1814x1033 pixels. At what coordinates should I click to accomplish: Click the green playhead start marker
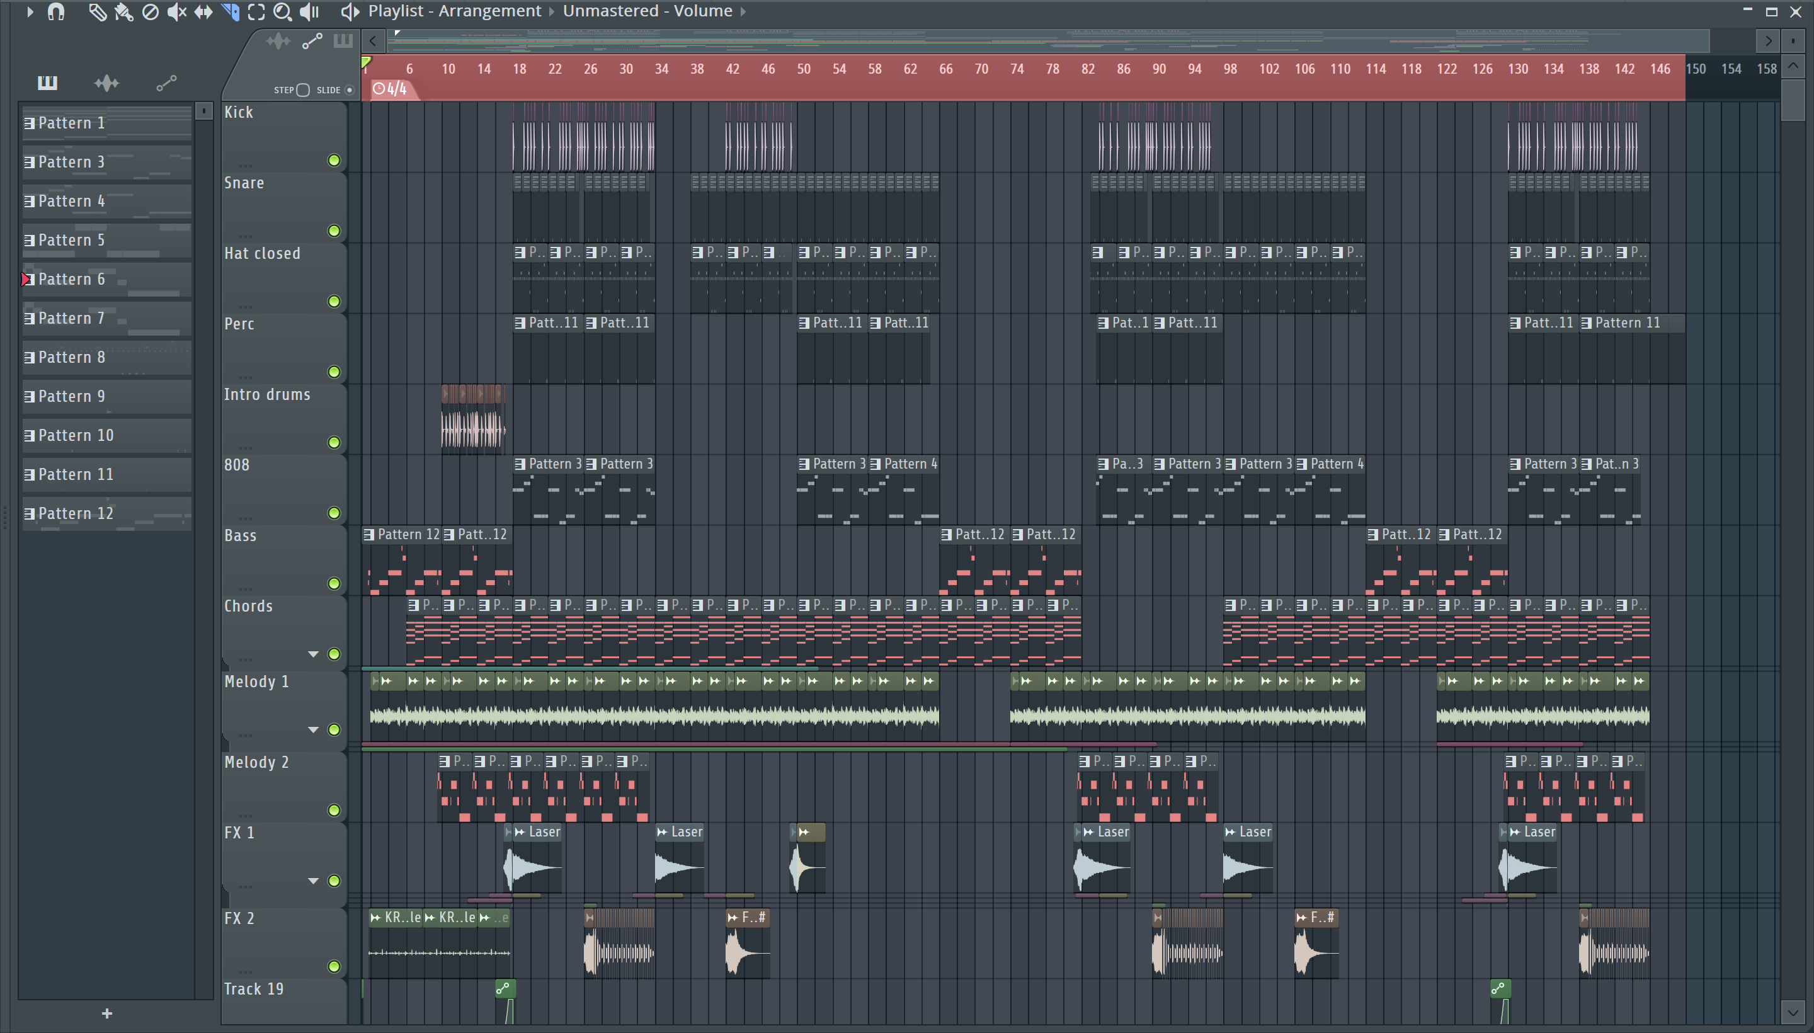(x=366, y=63)
